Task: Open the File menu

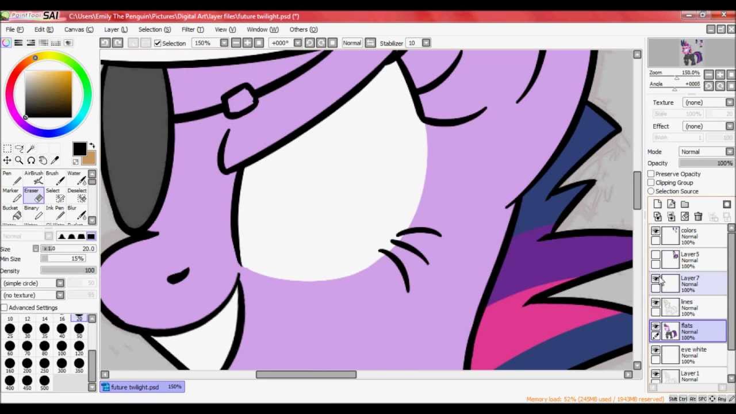Action: coord(15,29)
